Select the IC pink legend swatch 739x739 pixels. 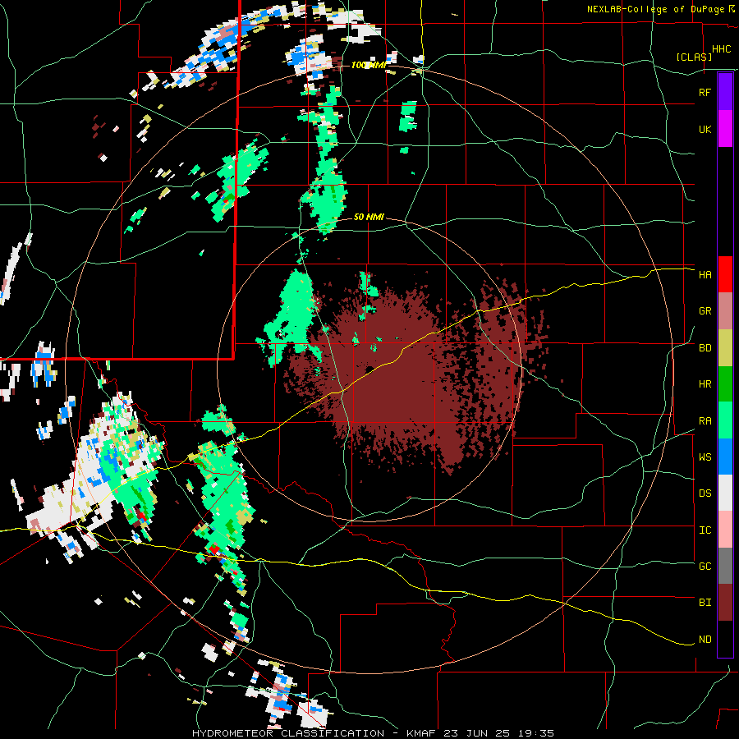pyautogui.click(x=725, y=530)
